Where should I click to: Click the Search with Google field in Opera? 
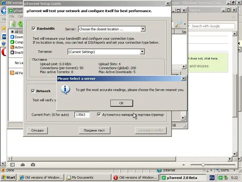click(213, 26)
